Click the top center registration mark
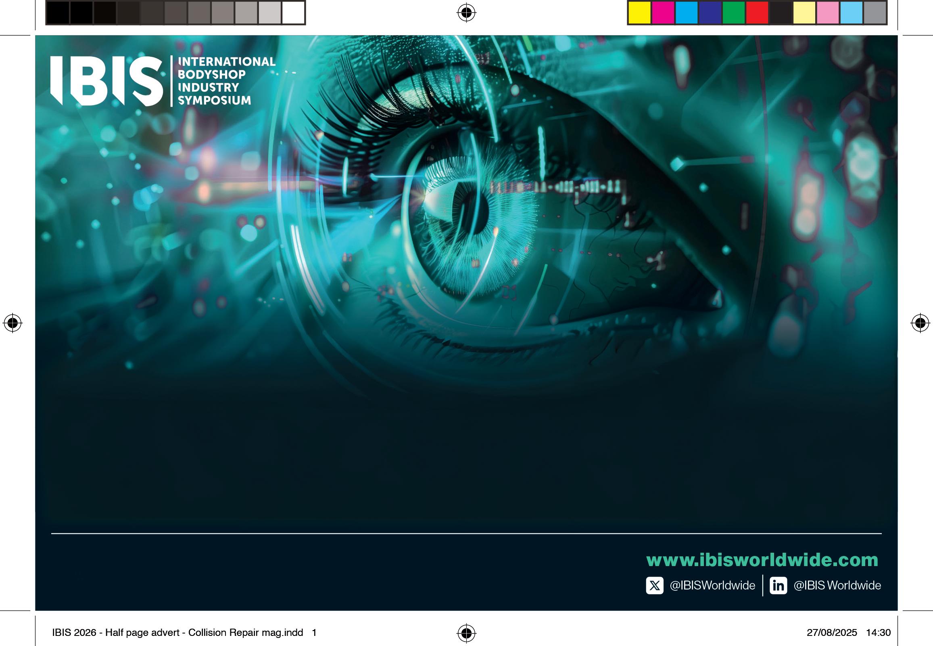 click(466, 13)
